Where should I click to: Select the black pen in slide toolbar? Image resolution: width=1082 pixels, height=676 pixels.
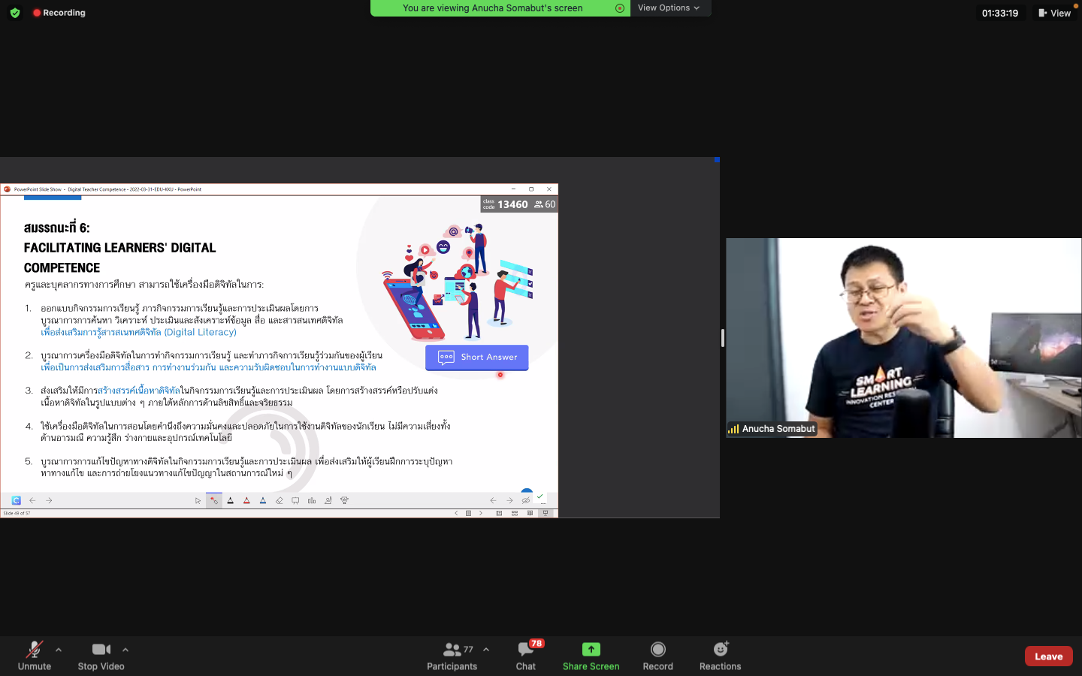pyautogui.click(x=230, y=501)
